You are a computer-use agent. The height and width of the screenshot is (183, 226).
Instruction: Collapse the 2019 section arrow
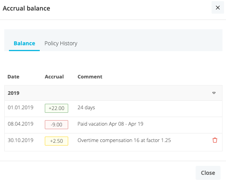214,93
